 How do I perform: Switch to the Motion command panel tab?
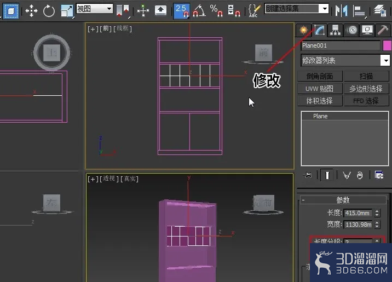pyautogui.click(x=351, y=30)
